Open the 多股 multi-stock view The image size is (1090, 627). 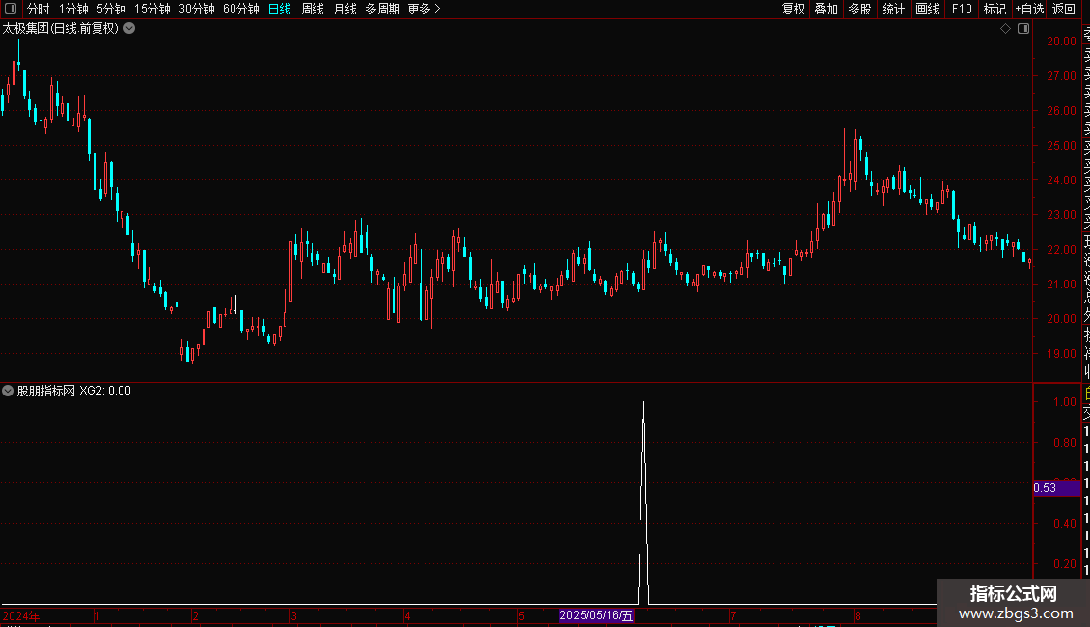[859, 9]
